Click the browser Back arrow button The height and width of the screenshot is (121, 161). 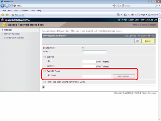pos(3,6)
